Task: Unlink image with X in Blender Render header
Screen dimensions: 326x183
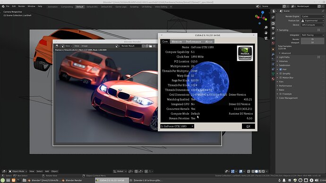Action: click(x=154, y=46)
